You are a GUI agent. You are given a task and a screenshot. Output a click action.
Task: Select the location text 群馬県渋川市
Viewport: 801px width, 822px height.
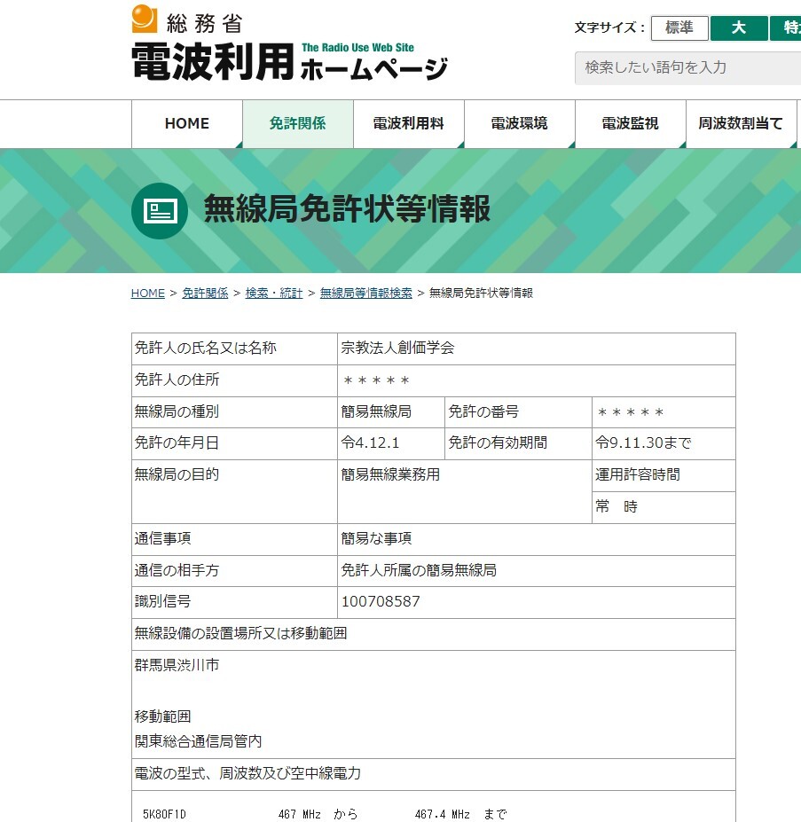pyautogui.click(x=177, y=665)
